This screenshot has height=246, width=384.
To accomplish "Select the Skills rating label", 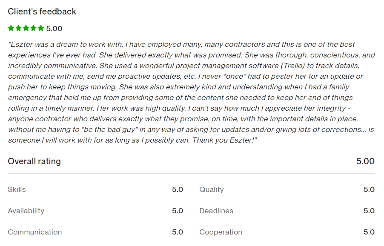I will click(17, 189).
